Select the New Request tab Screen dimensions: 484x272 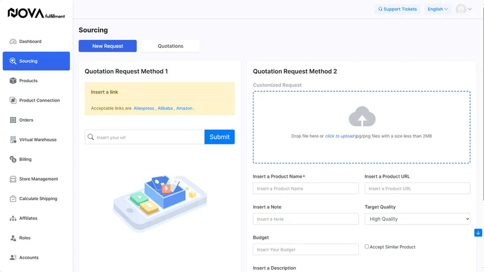point(108,46)
